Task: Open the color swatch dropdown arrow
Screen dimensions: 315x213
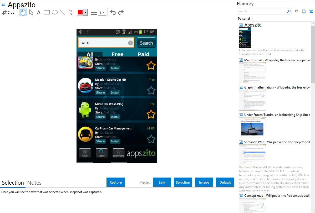Action: pos(85,12)
